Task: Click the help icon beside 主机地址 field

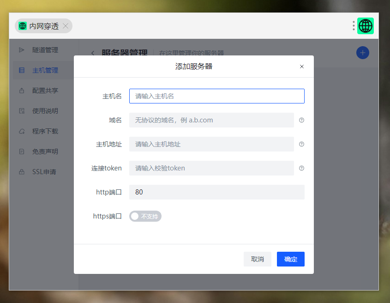Action: pos(301,144)
